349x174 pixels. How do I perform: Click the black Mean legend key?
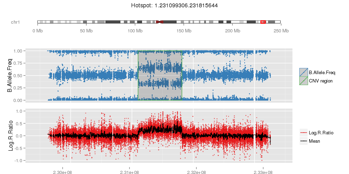pyautogui.click(x=304, y=141)
